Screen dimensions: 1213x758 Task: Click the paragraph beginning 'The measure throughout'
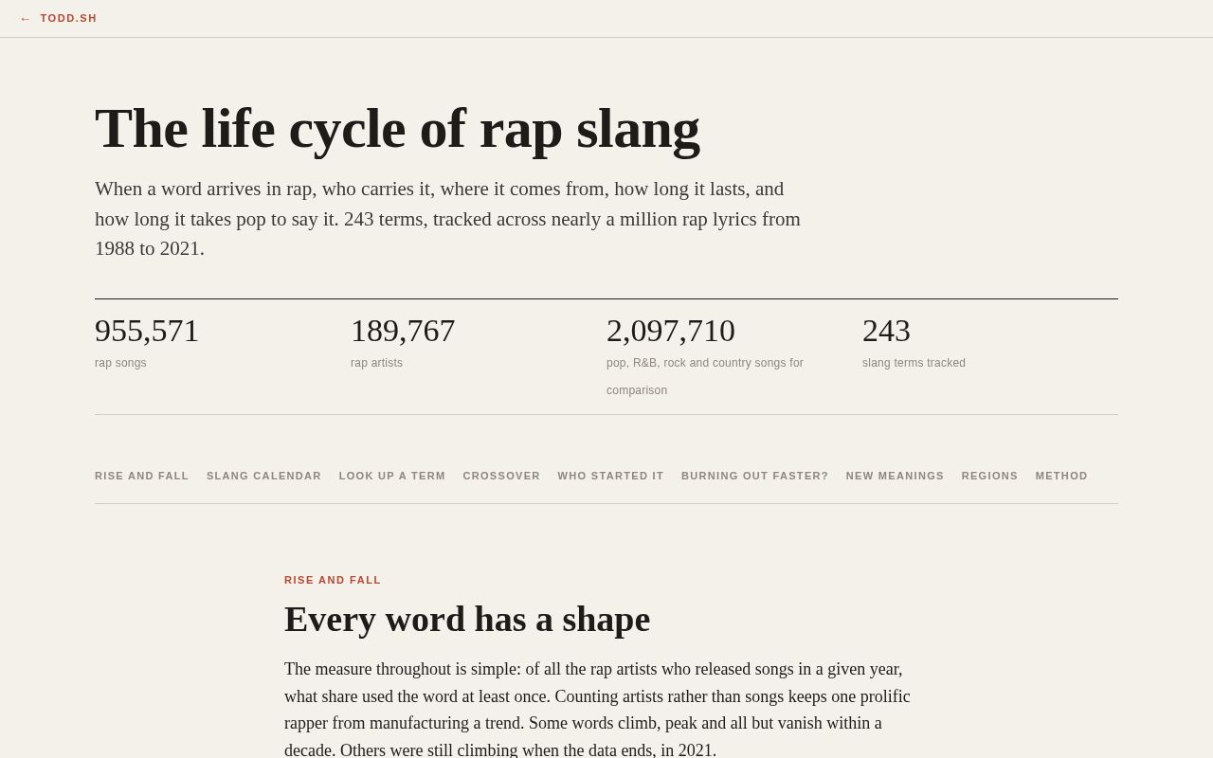click(x=599, y=710)
